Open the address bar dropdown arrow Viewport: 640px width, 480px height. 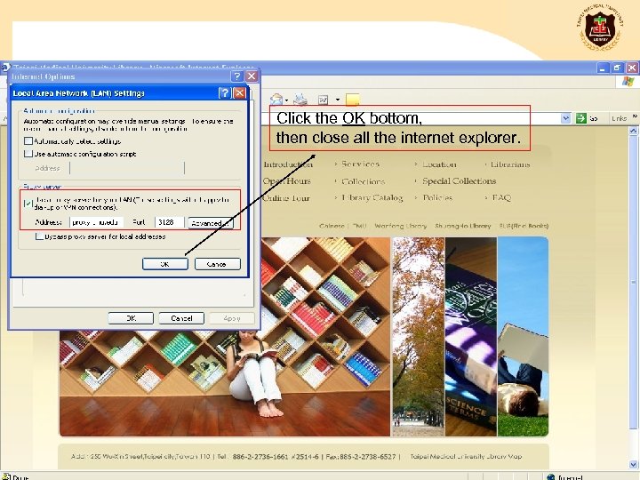[565, 118]
